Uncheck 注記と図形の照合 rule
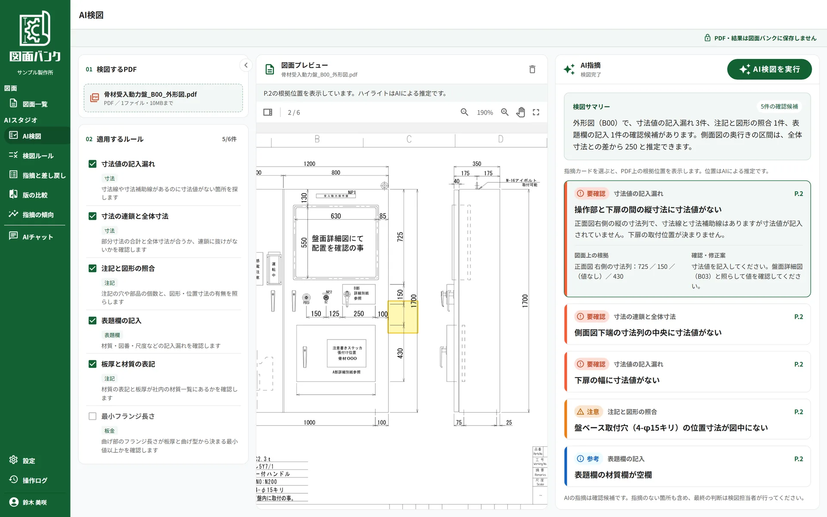 point(92,268)
